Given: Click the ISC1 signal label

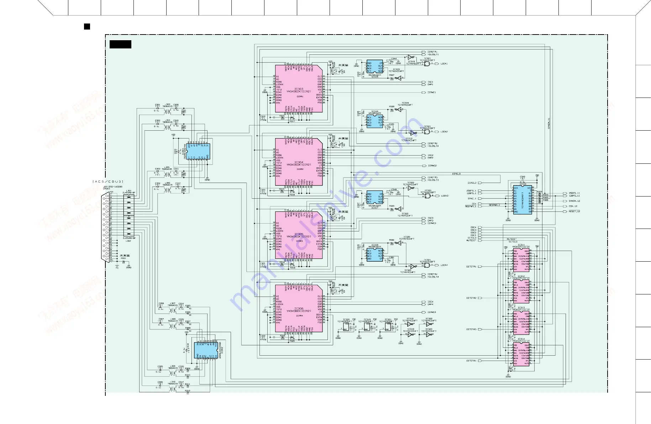Looking at the screenshot, I should point(430,82).
